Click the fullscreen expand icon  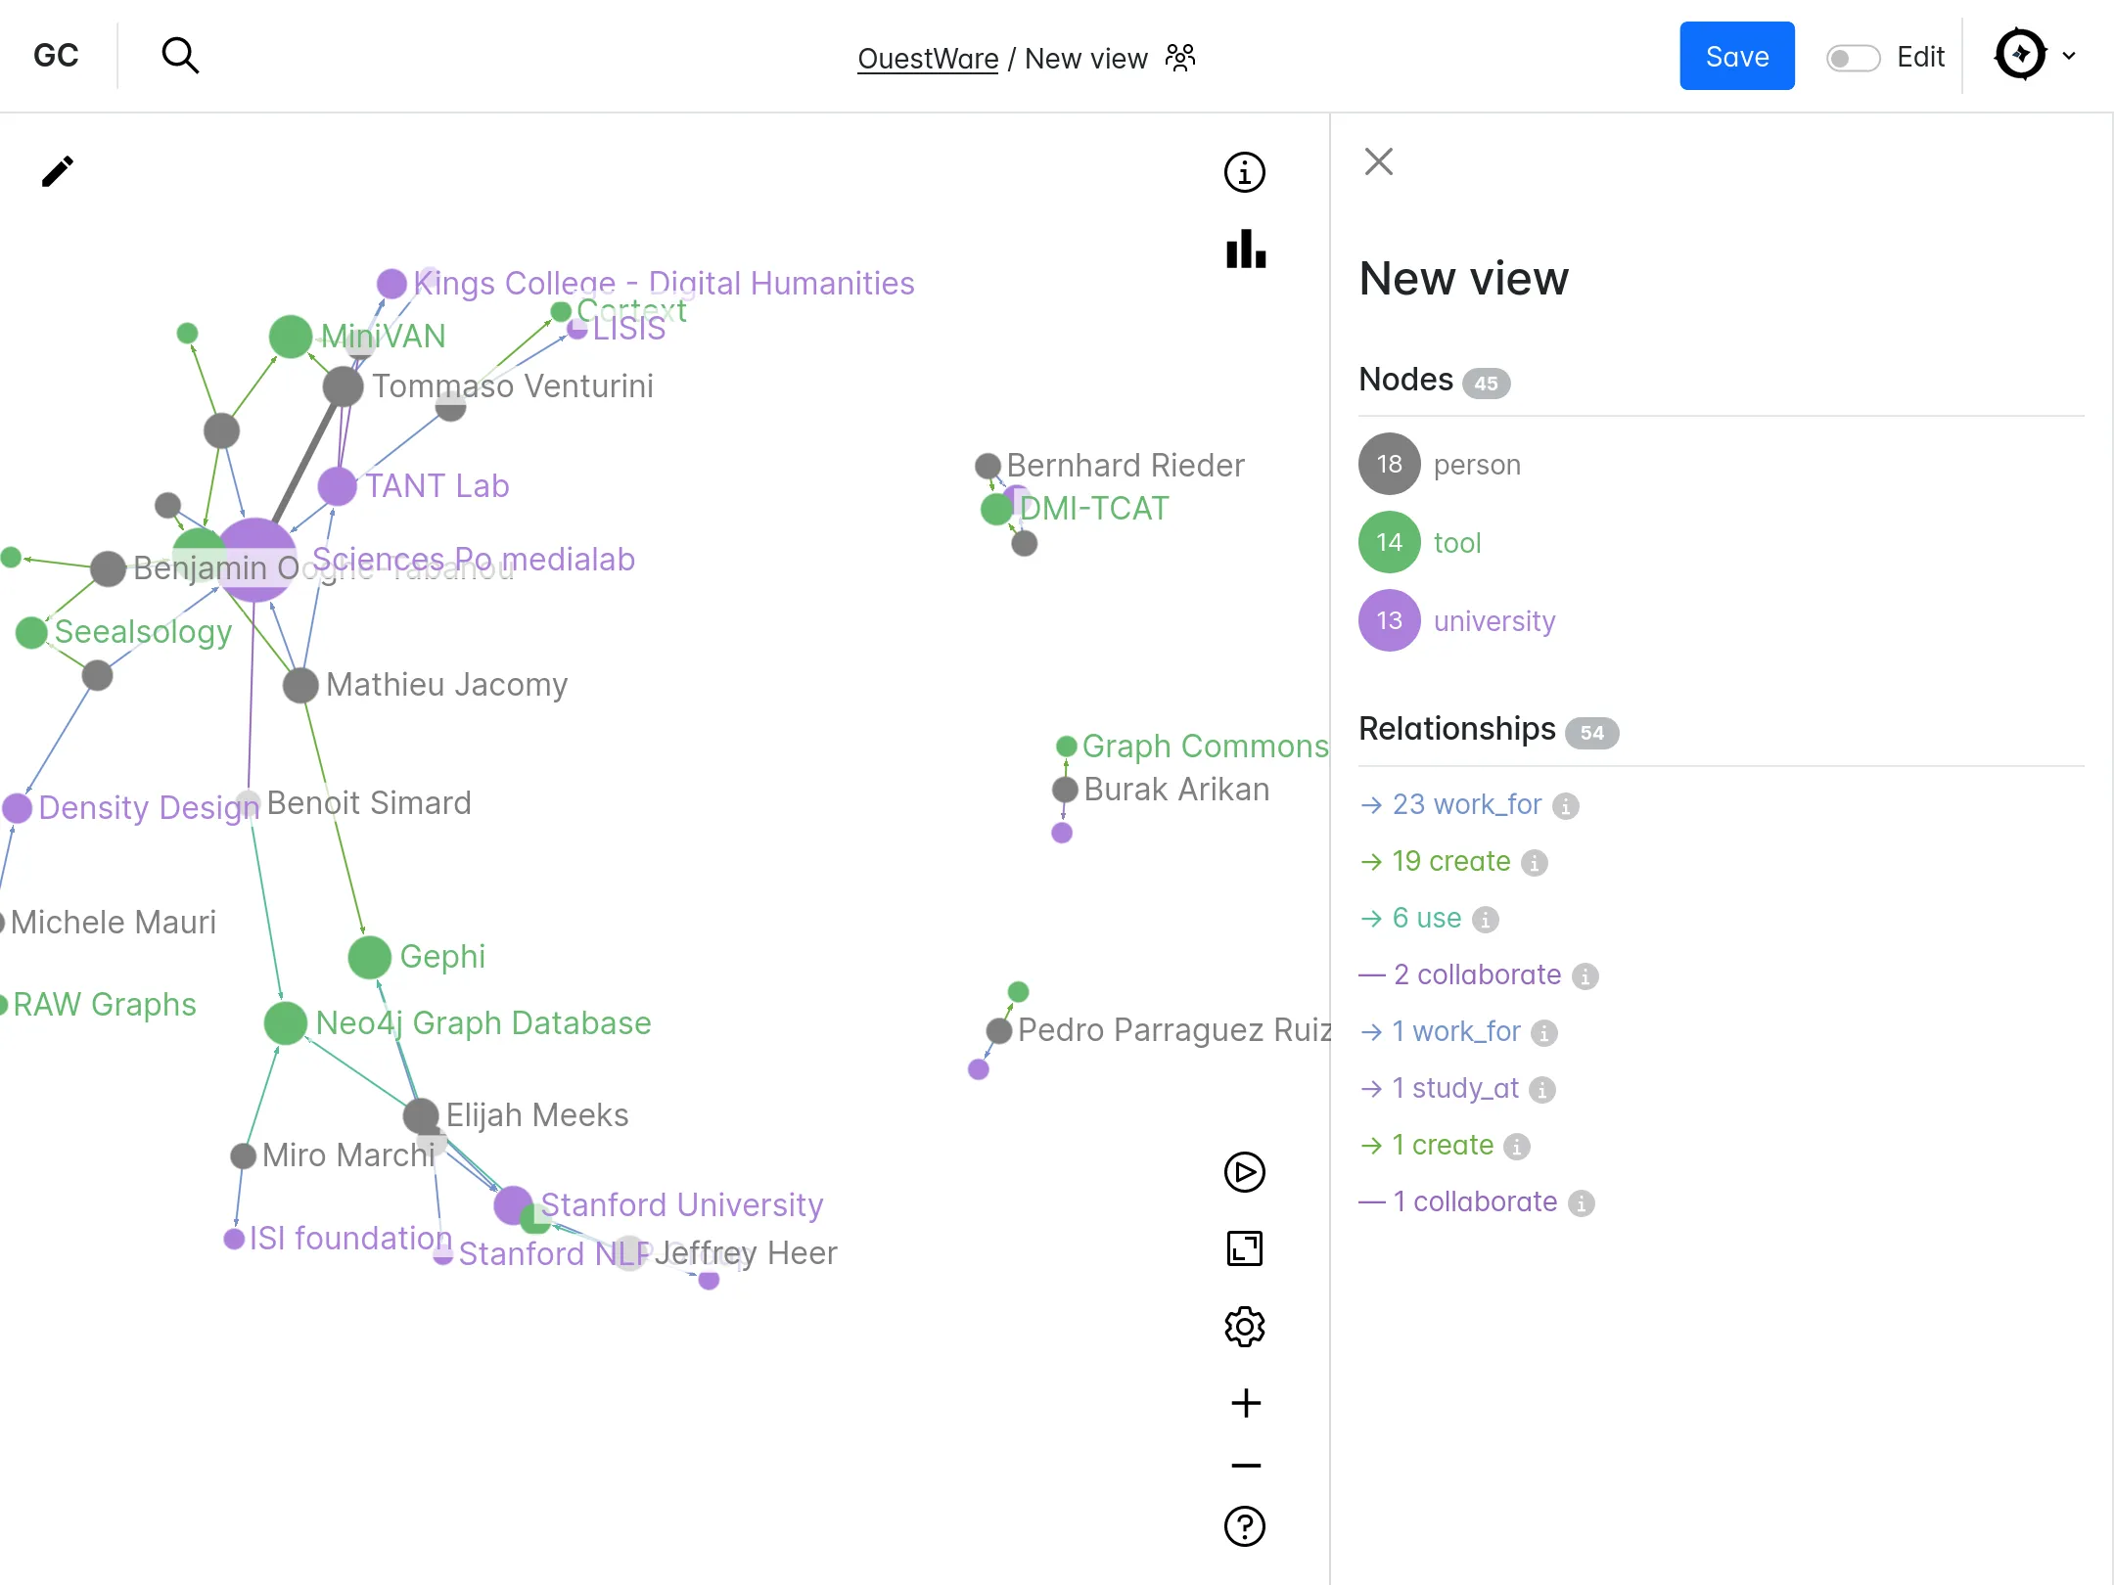tap(1244, 1248)
